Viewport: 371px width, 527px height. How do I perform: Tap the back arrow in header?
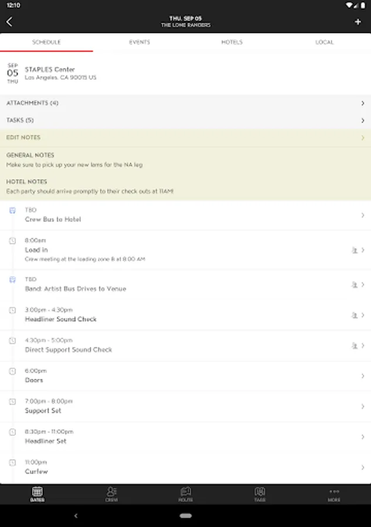tap(9, 22)
